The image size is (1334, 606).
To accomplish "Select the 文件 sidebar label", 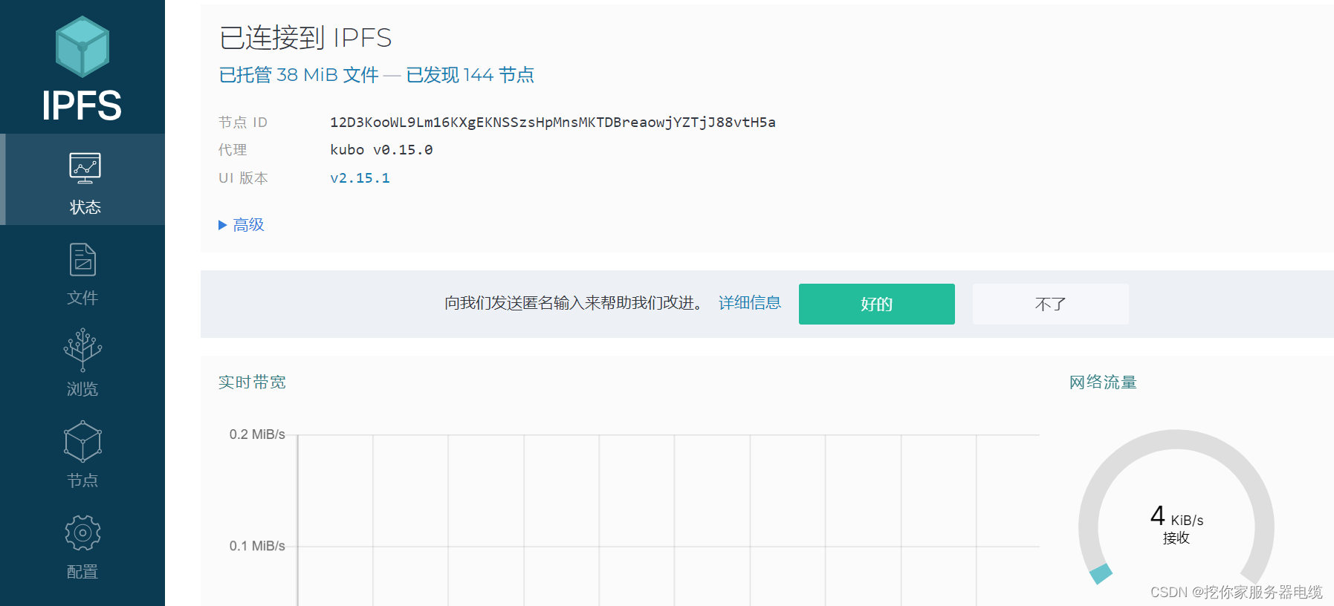I will point(82,298).
